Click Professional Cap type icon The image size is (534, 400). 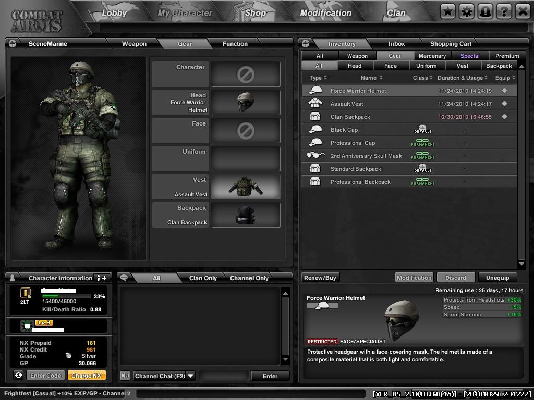(315, 143)
